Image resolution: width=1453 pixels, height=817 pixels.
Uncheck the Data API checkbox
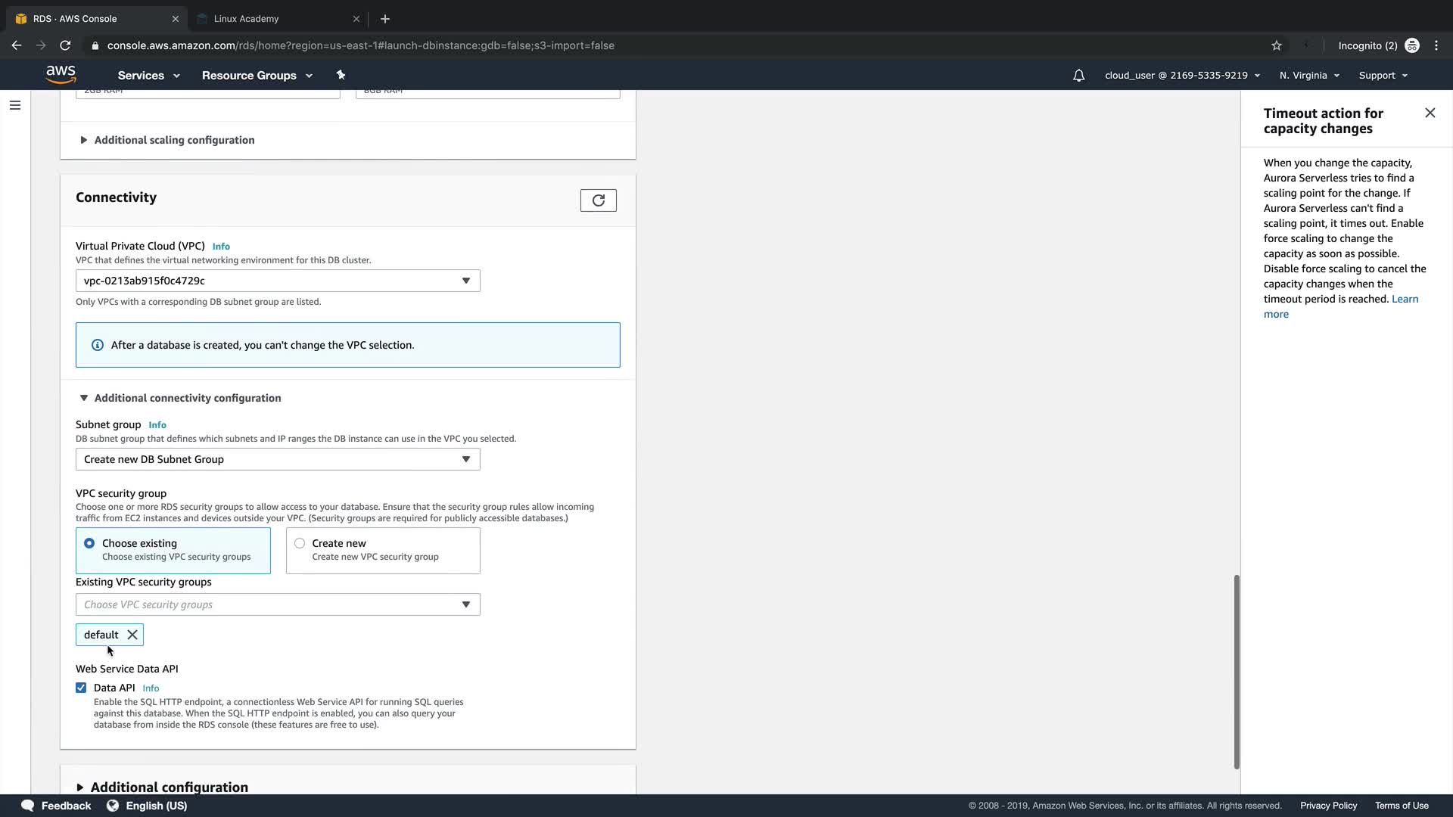tap(81, 688)
